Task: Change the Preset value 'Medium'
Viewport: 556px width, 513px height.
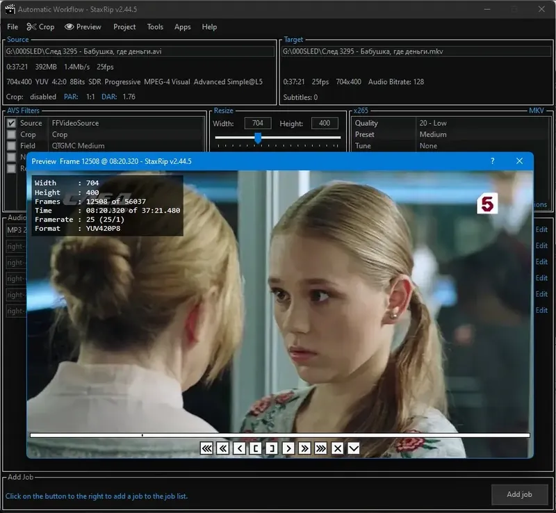Action: coord(433,134)
